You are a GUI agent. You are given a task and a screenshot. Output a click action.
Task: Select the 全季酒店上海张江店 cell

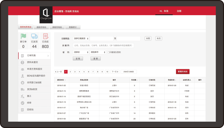(84, 102)
